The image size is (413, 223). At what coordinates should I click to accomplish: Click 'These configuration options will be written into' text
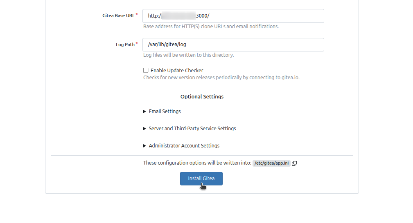click(197, 163)
